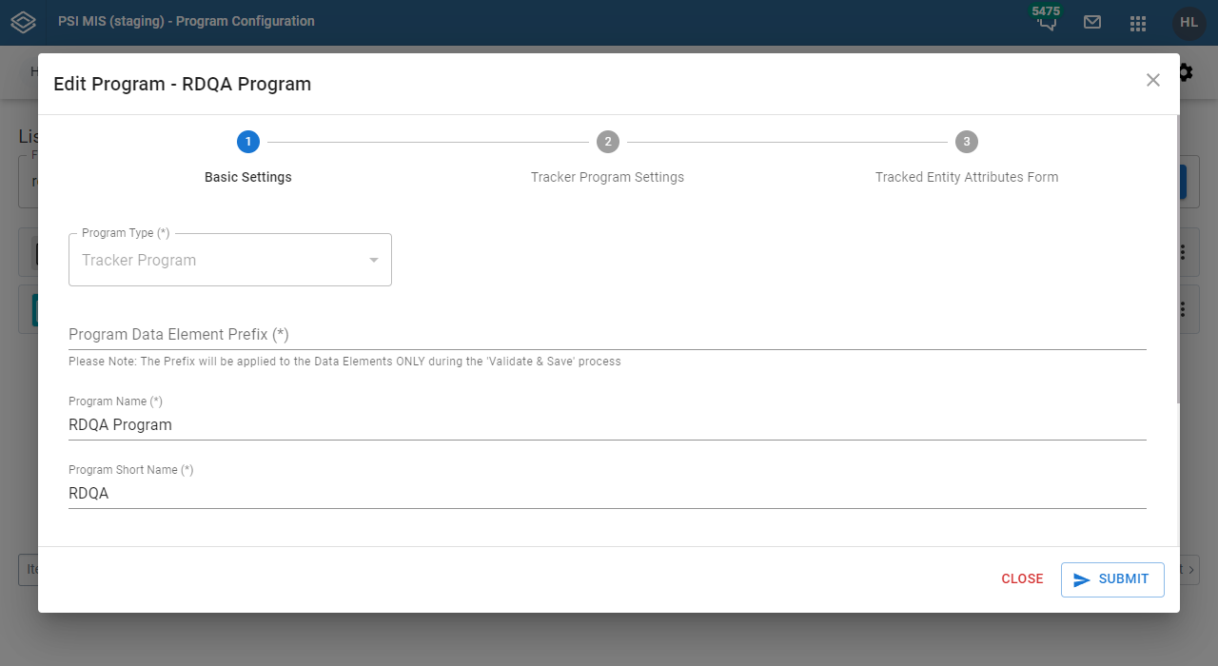Select the Basic Settings step circle

tap(248, 141)
